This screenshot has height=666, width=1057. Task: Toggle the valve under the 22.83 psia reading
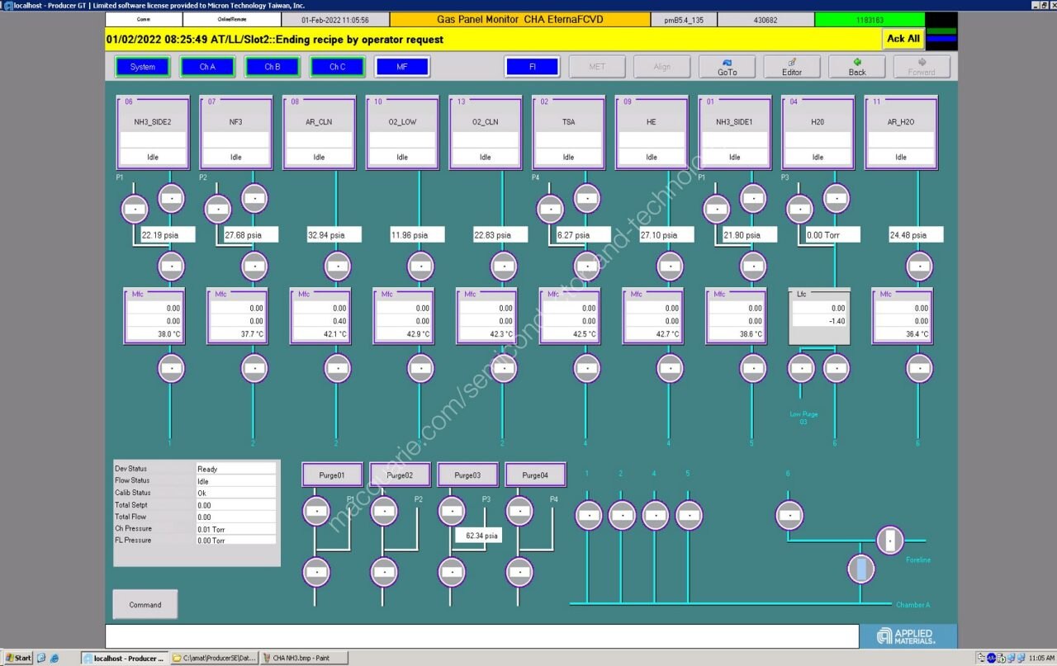pos(504,267)
